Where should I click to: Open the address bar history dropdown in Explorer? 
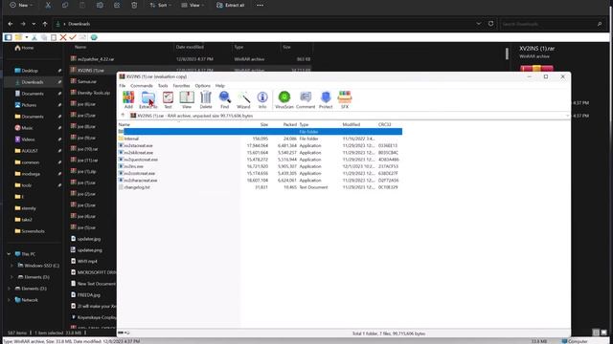(x=479, y=23)
